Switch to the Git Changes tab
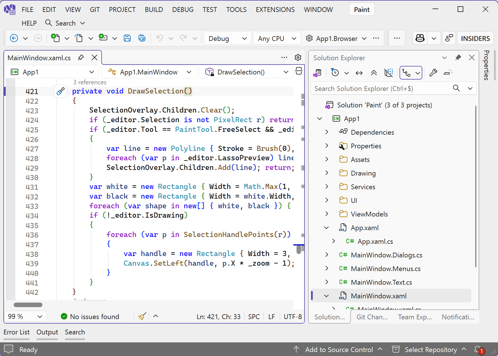 pos(372,317)
